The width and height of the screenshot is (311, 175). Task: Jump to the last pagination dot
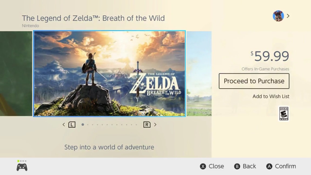point(136,124)
